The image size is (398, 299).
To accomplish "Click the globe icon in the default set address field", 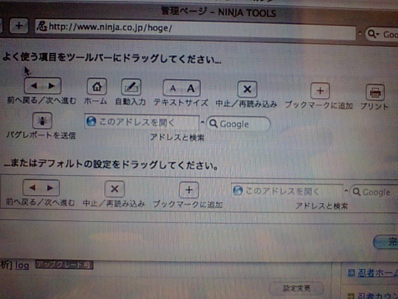I will click(238, 191).
